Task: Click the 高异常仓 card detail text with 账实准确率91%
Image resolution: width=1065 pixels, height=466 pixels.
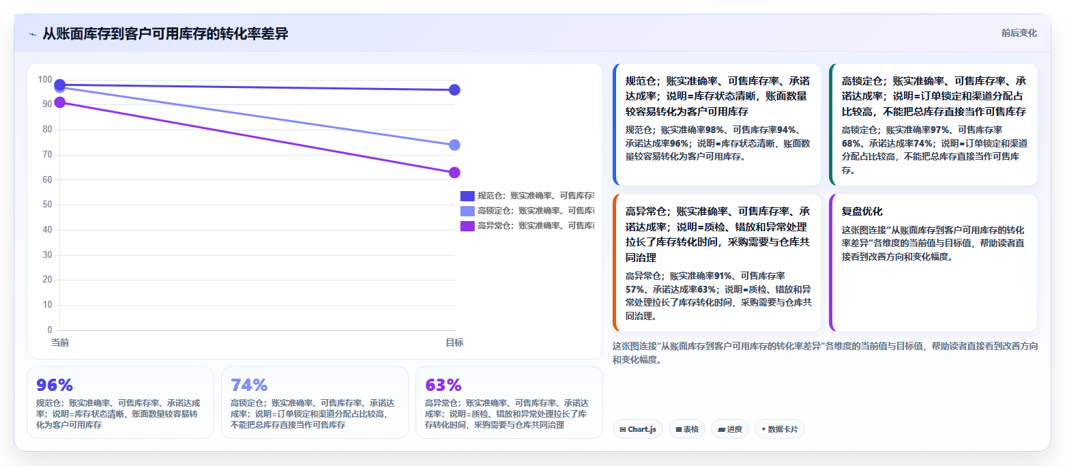Action: tap(718, 296)
